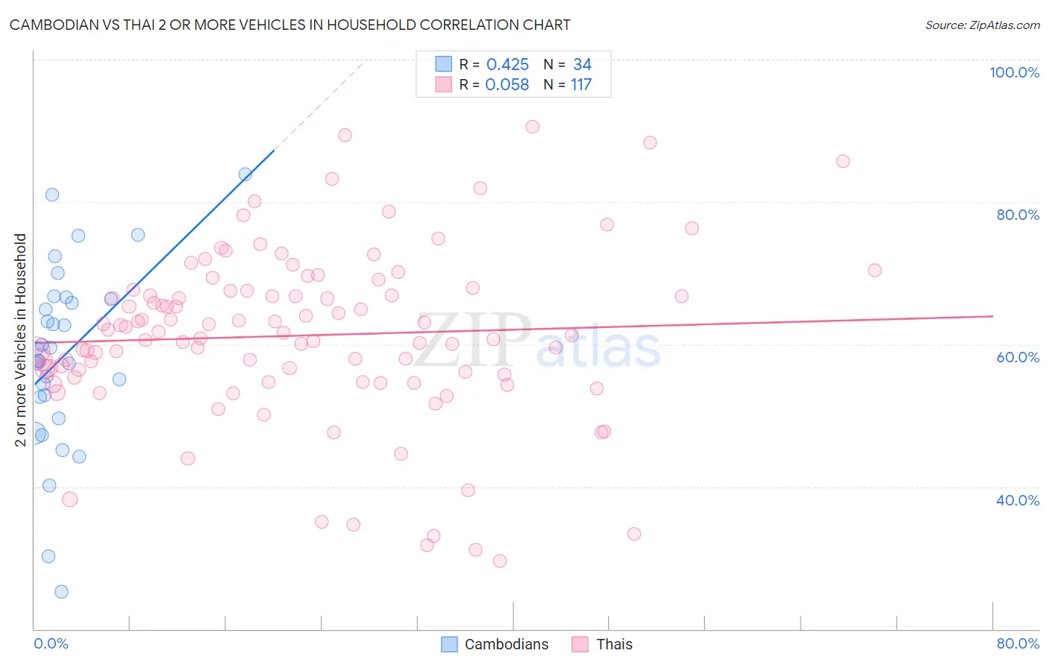Click the 60.0% y-axis label
The width and height of the screenshot is (1049, 665).
coord(1018,357)
